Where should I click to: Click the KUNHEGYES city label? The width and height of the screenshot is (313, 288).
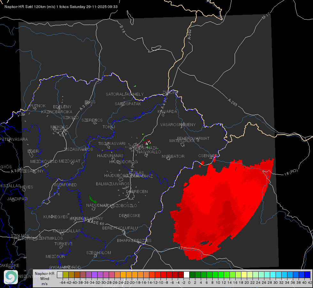[x=56, y=217]
